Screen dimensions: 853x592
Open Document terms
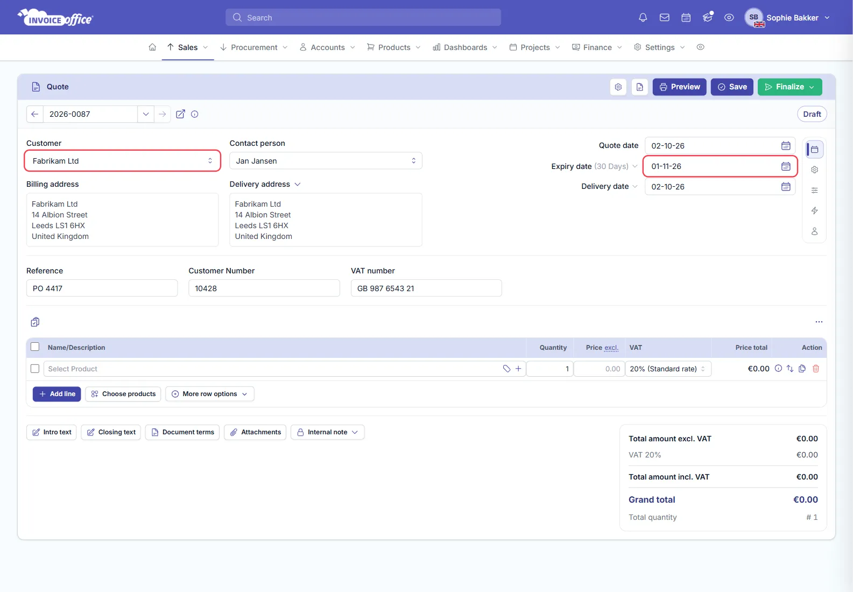[x=182, y=432]
